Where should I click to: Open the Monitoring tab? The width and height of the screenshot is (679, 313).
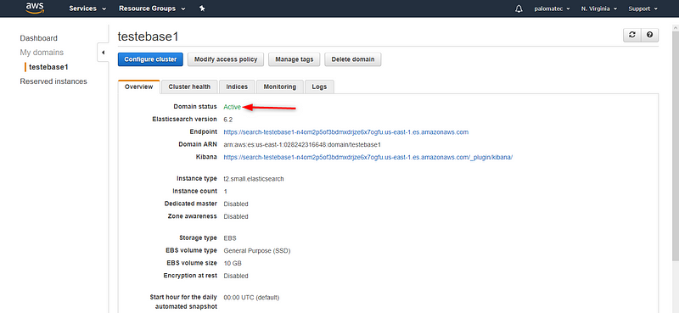tap(280, 87)
